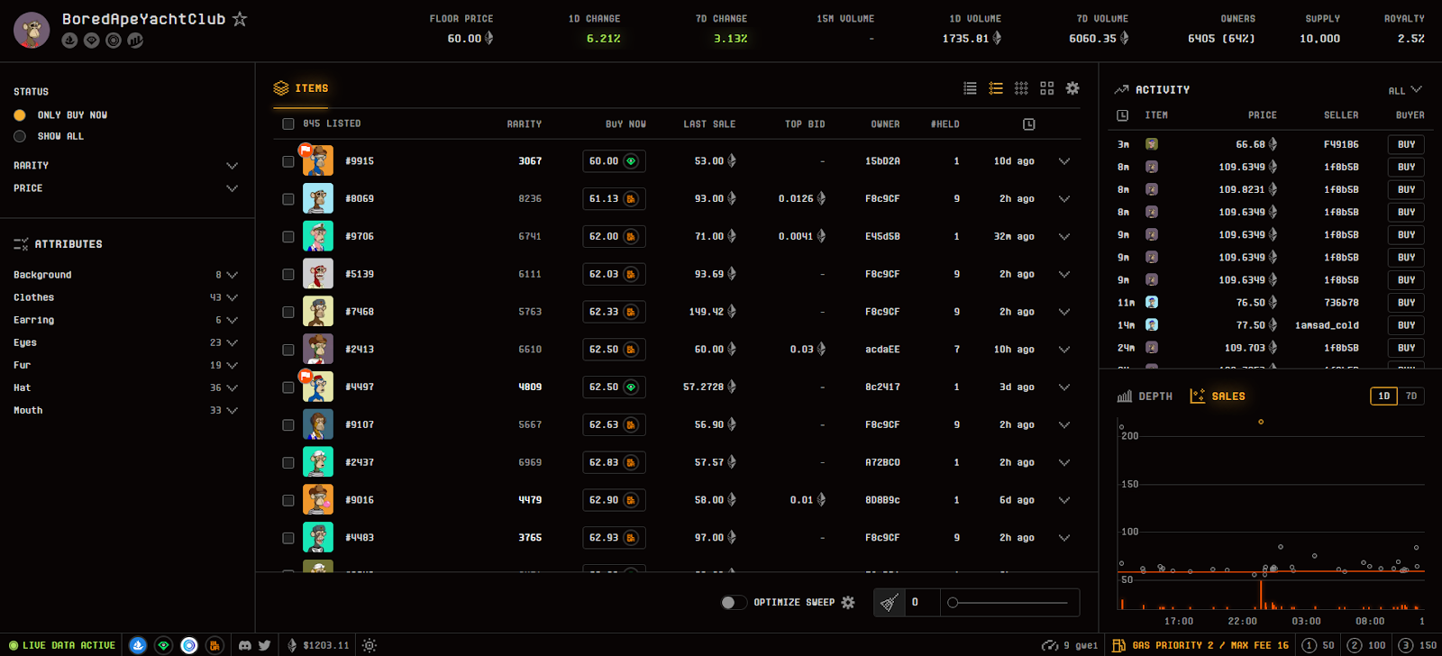Open the activity ALL filter dropdown
Viewport: 1442px width, 656px height.
point(1405,90)
